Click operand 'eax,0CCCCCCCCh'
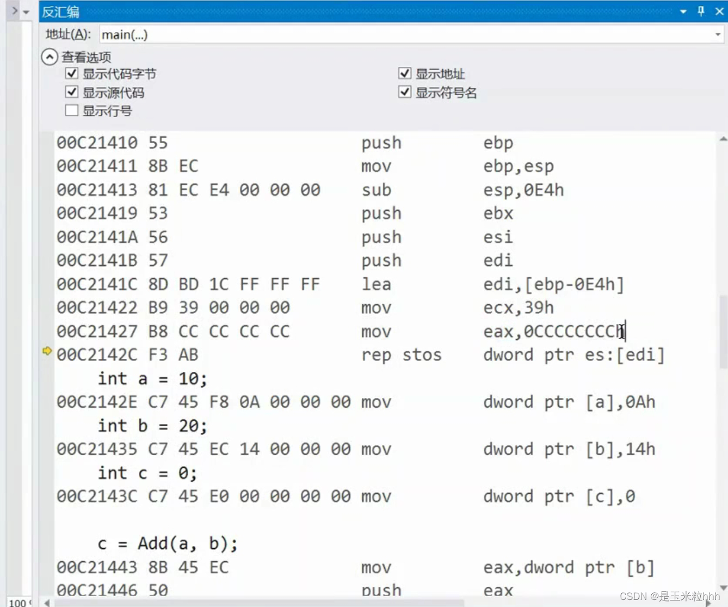This screenshot has height=607, width=728. pos(554,332)
